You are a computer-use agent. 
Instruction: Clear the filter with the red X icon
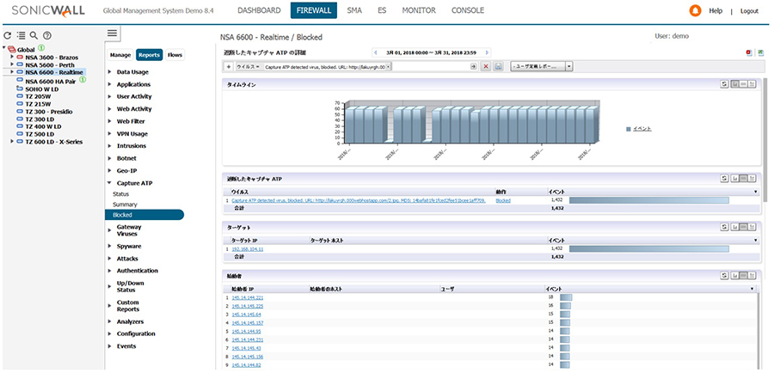[x=486, y=66]
